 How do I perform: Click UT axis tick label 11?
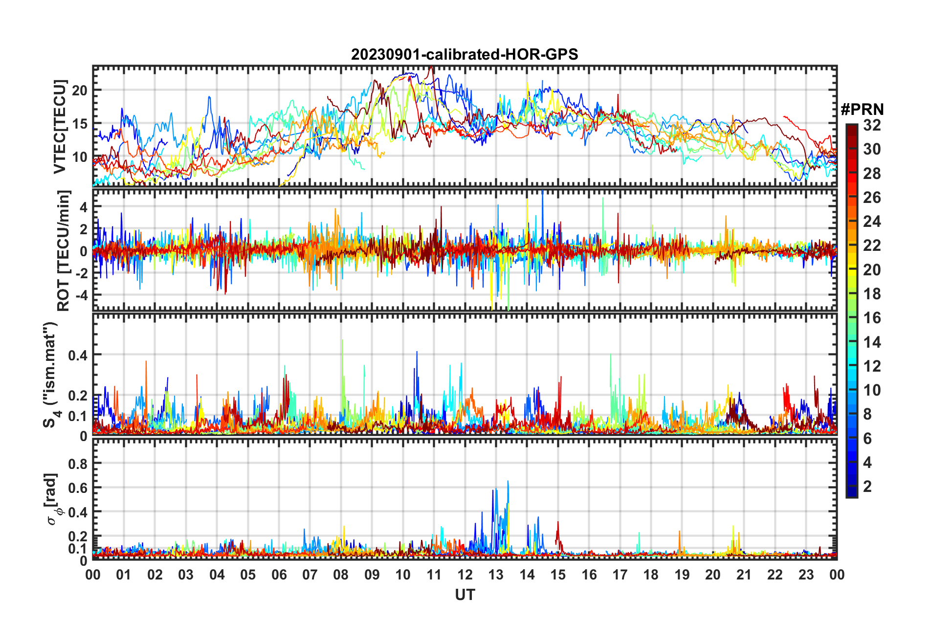pos(434,575)
